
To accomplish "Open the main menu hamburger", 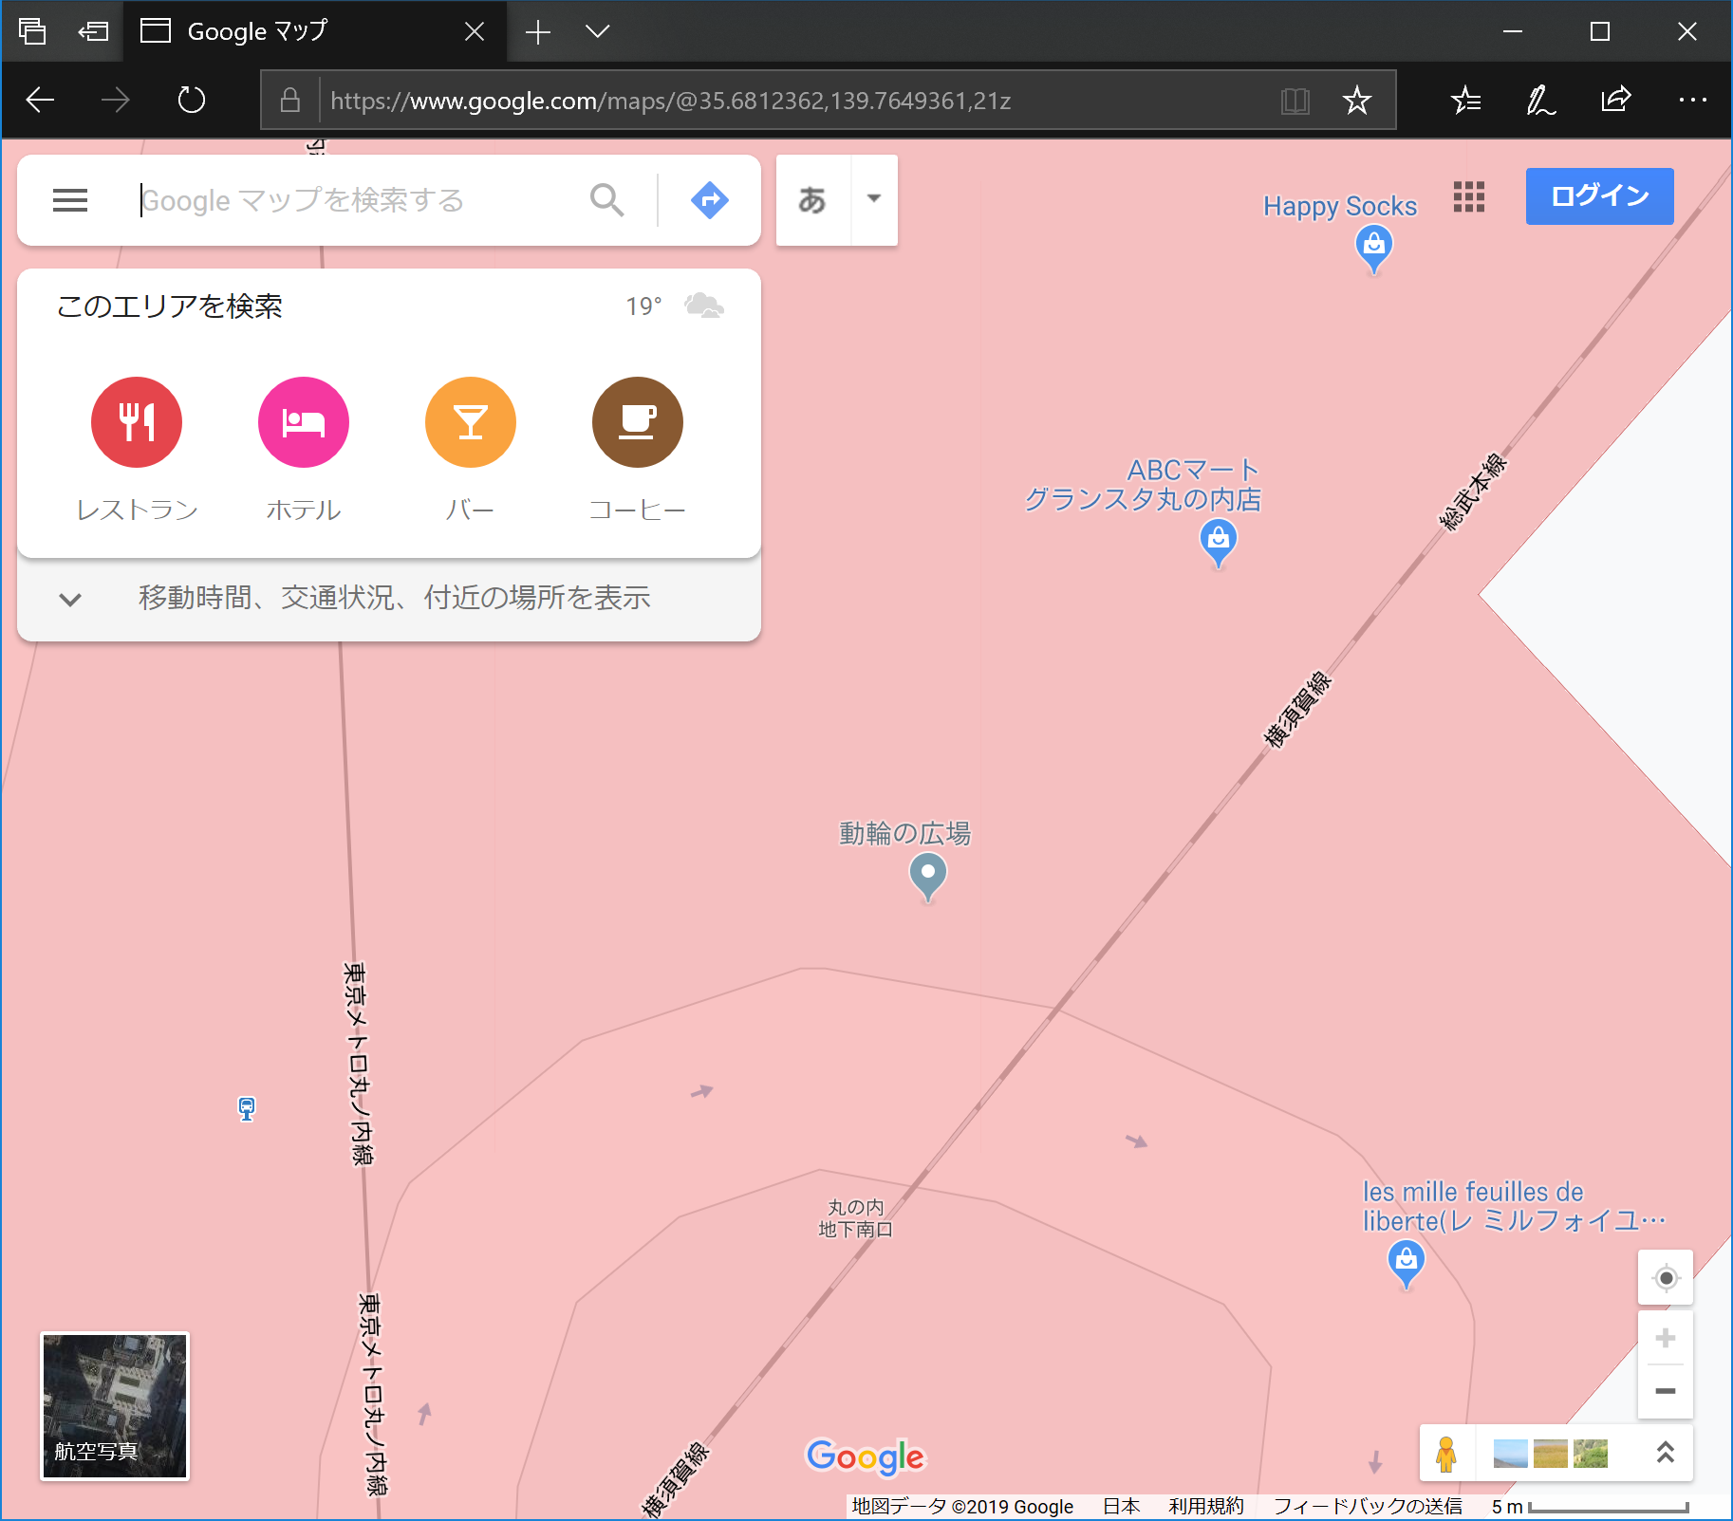I will click(69, 200).
